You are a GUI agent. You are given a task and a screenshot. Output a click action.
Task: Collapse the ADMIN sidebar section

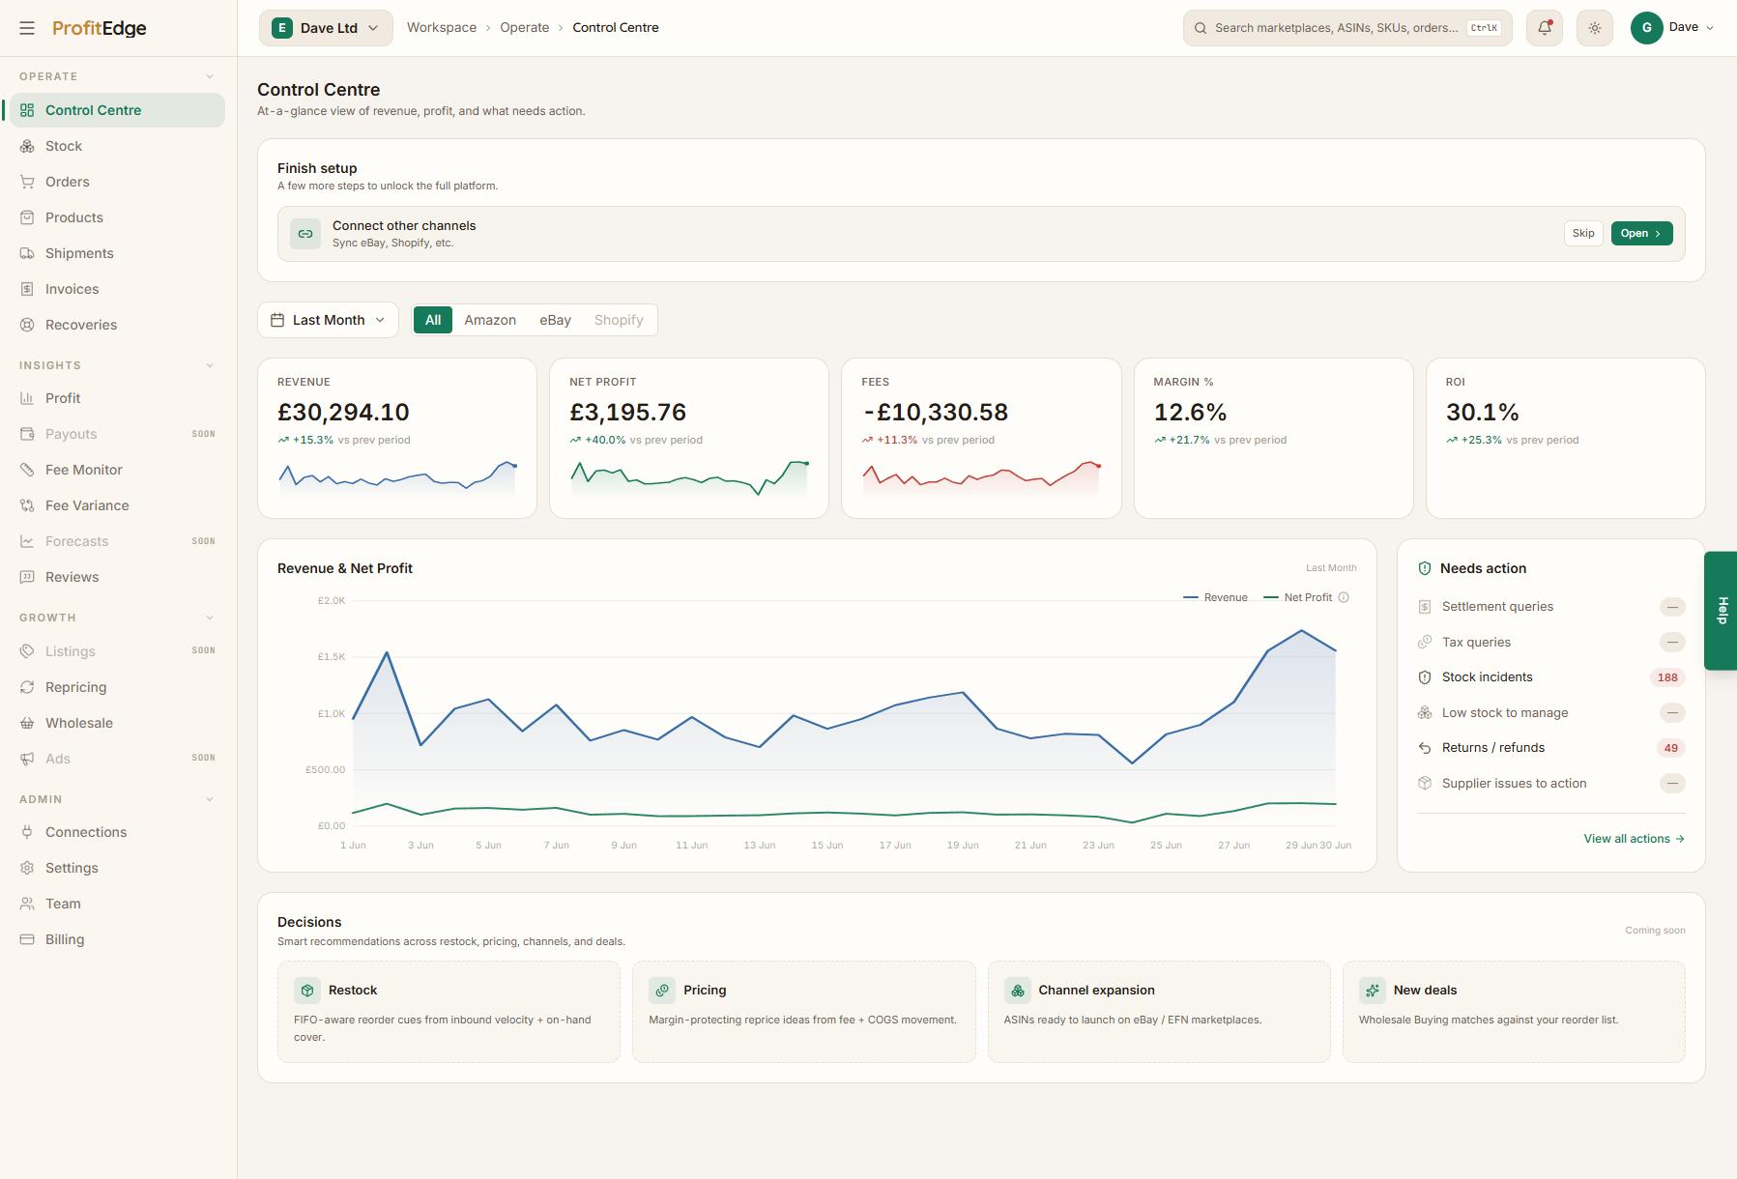210,799
